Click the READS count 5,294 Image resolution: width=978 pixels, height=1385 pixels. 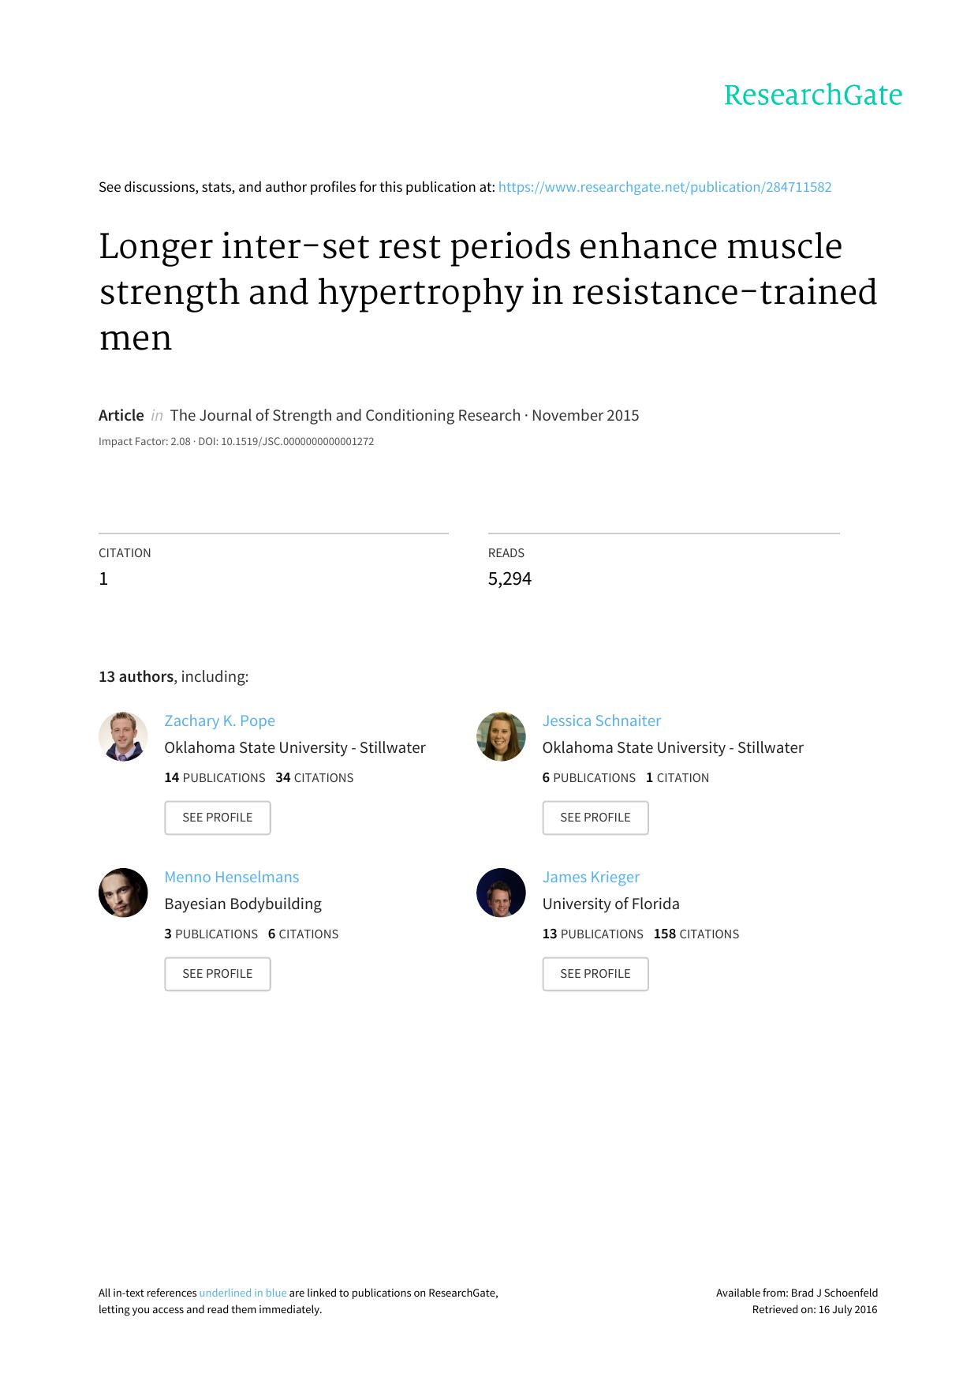tap(510, 578)
